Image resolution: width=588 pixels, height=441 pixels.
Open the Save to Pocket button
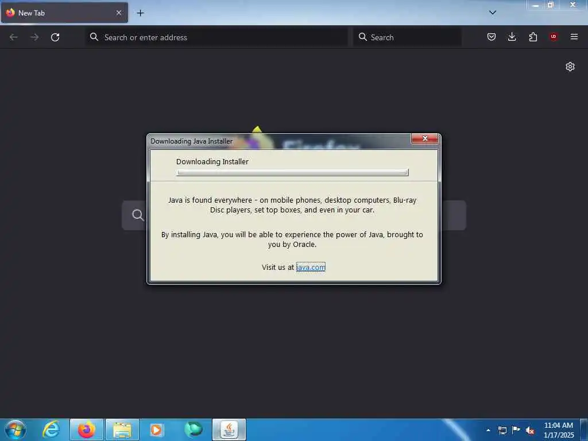coord(492,37)
